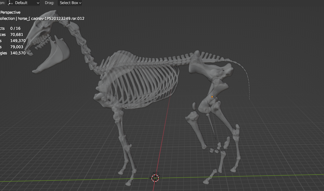The image size is (324, 191).
Task: Click the '0 / 16' objects count
Action: 15,28
